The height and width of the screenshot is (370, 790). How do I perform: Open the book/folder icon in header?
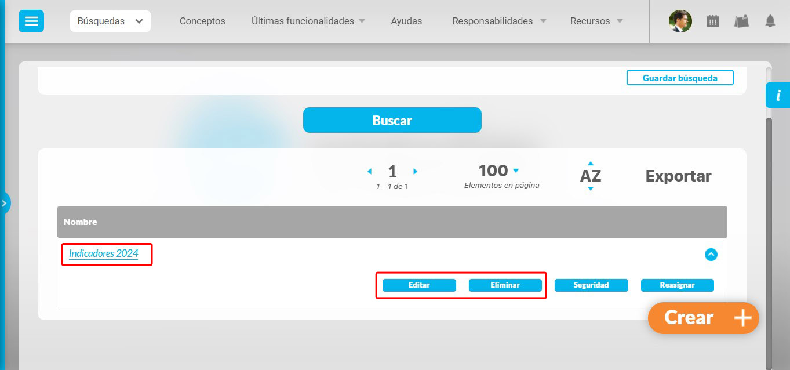(x=741, y=21)
